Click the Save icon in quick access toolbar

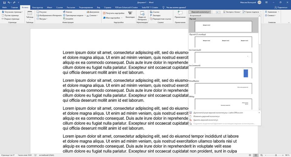(4, 3)
